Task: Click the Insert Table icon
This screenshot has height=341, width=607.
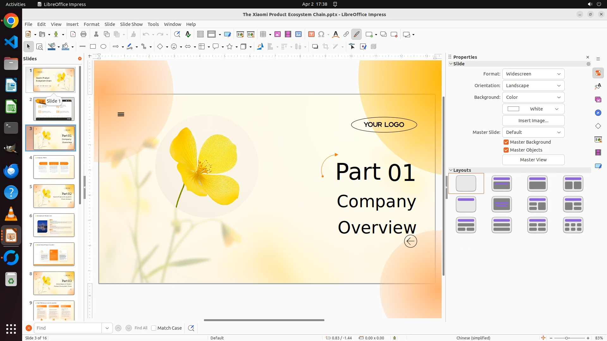Action: coord(263,34)
